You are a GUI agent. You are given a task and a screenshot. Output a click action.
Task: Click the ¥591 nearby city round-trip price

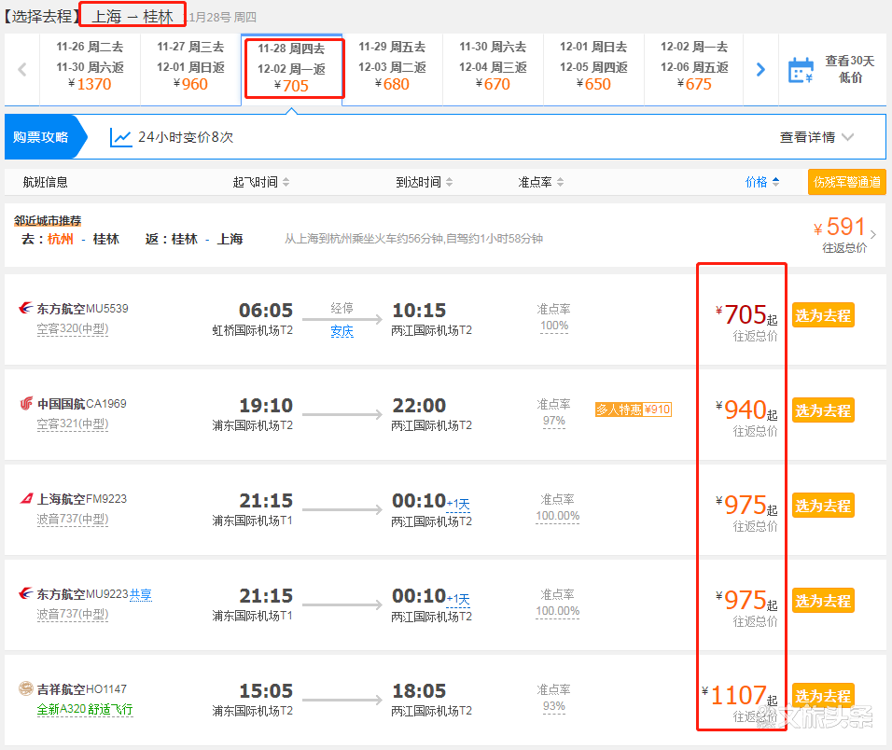coord(840,228)
